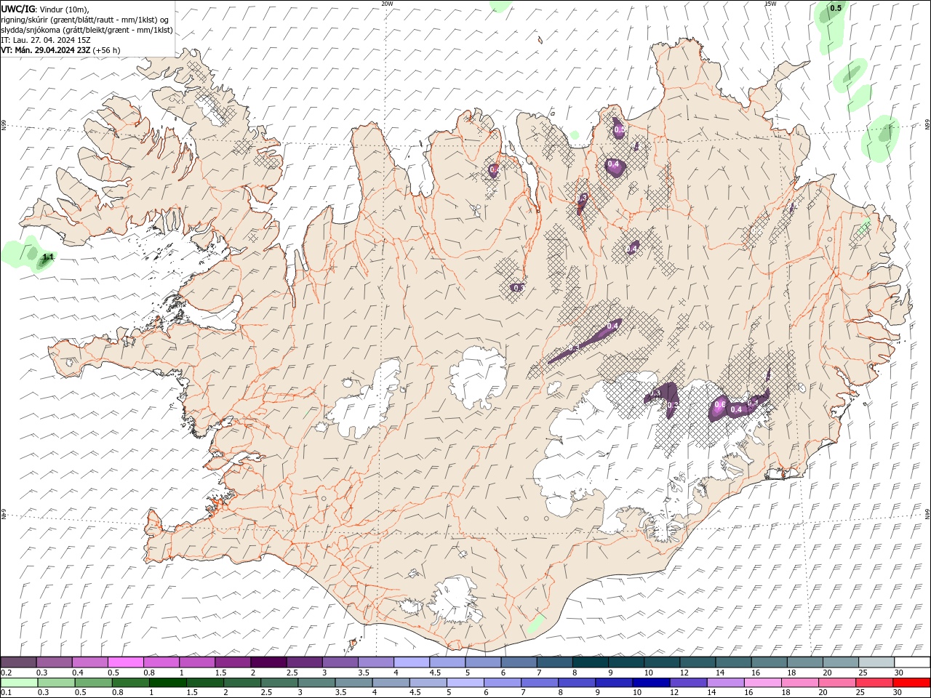Click the '20W' longitude label
931x698 pixels.
(387, 4)
